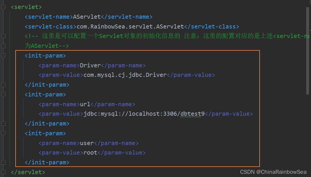Click the closing </servlet> tag text
Viewport: 311px width, 177px height.
point(28,172)
